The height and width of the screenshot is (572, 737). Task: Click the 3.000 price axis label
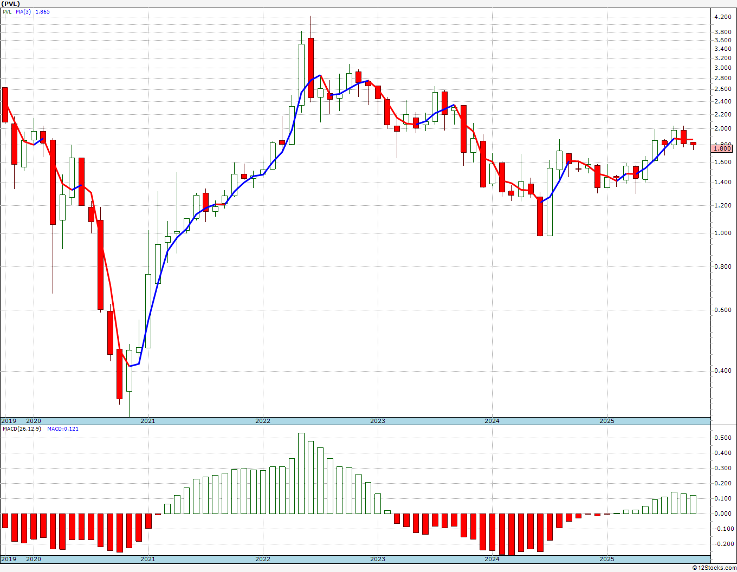723,68
